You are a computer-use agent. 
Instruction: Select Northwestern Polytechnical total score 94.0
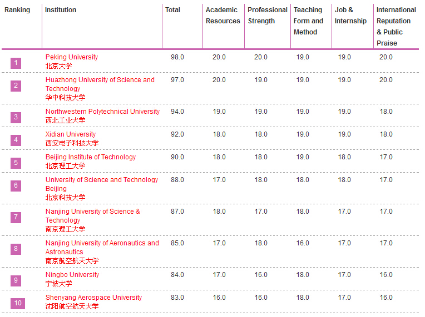coord(177,112)
